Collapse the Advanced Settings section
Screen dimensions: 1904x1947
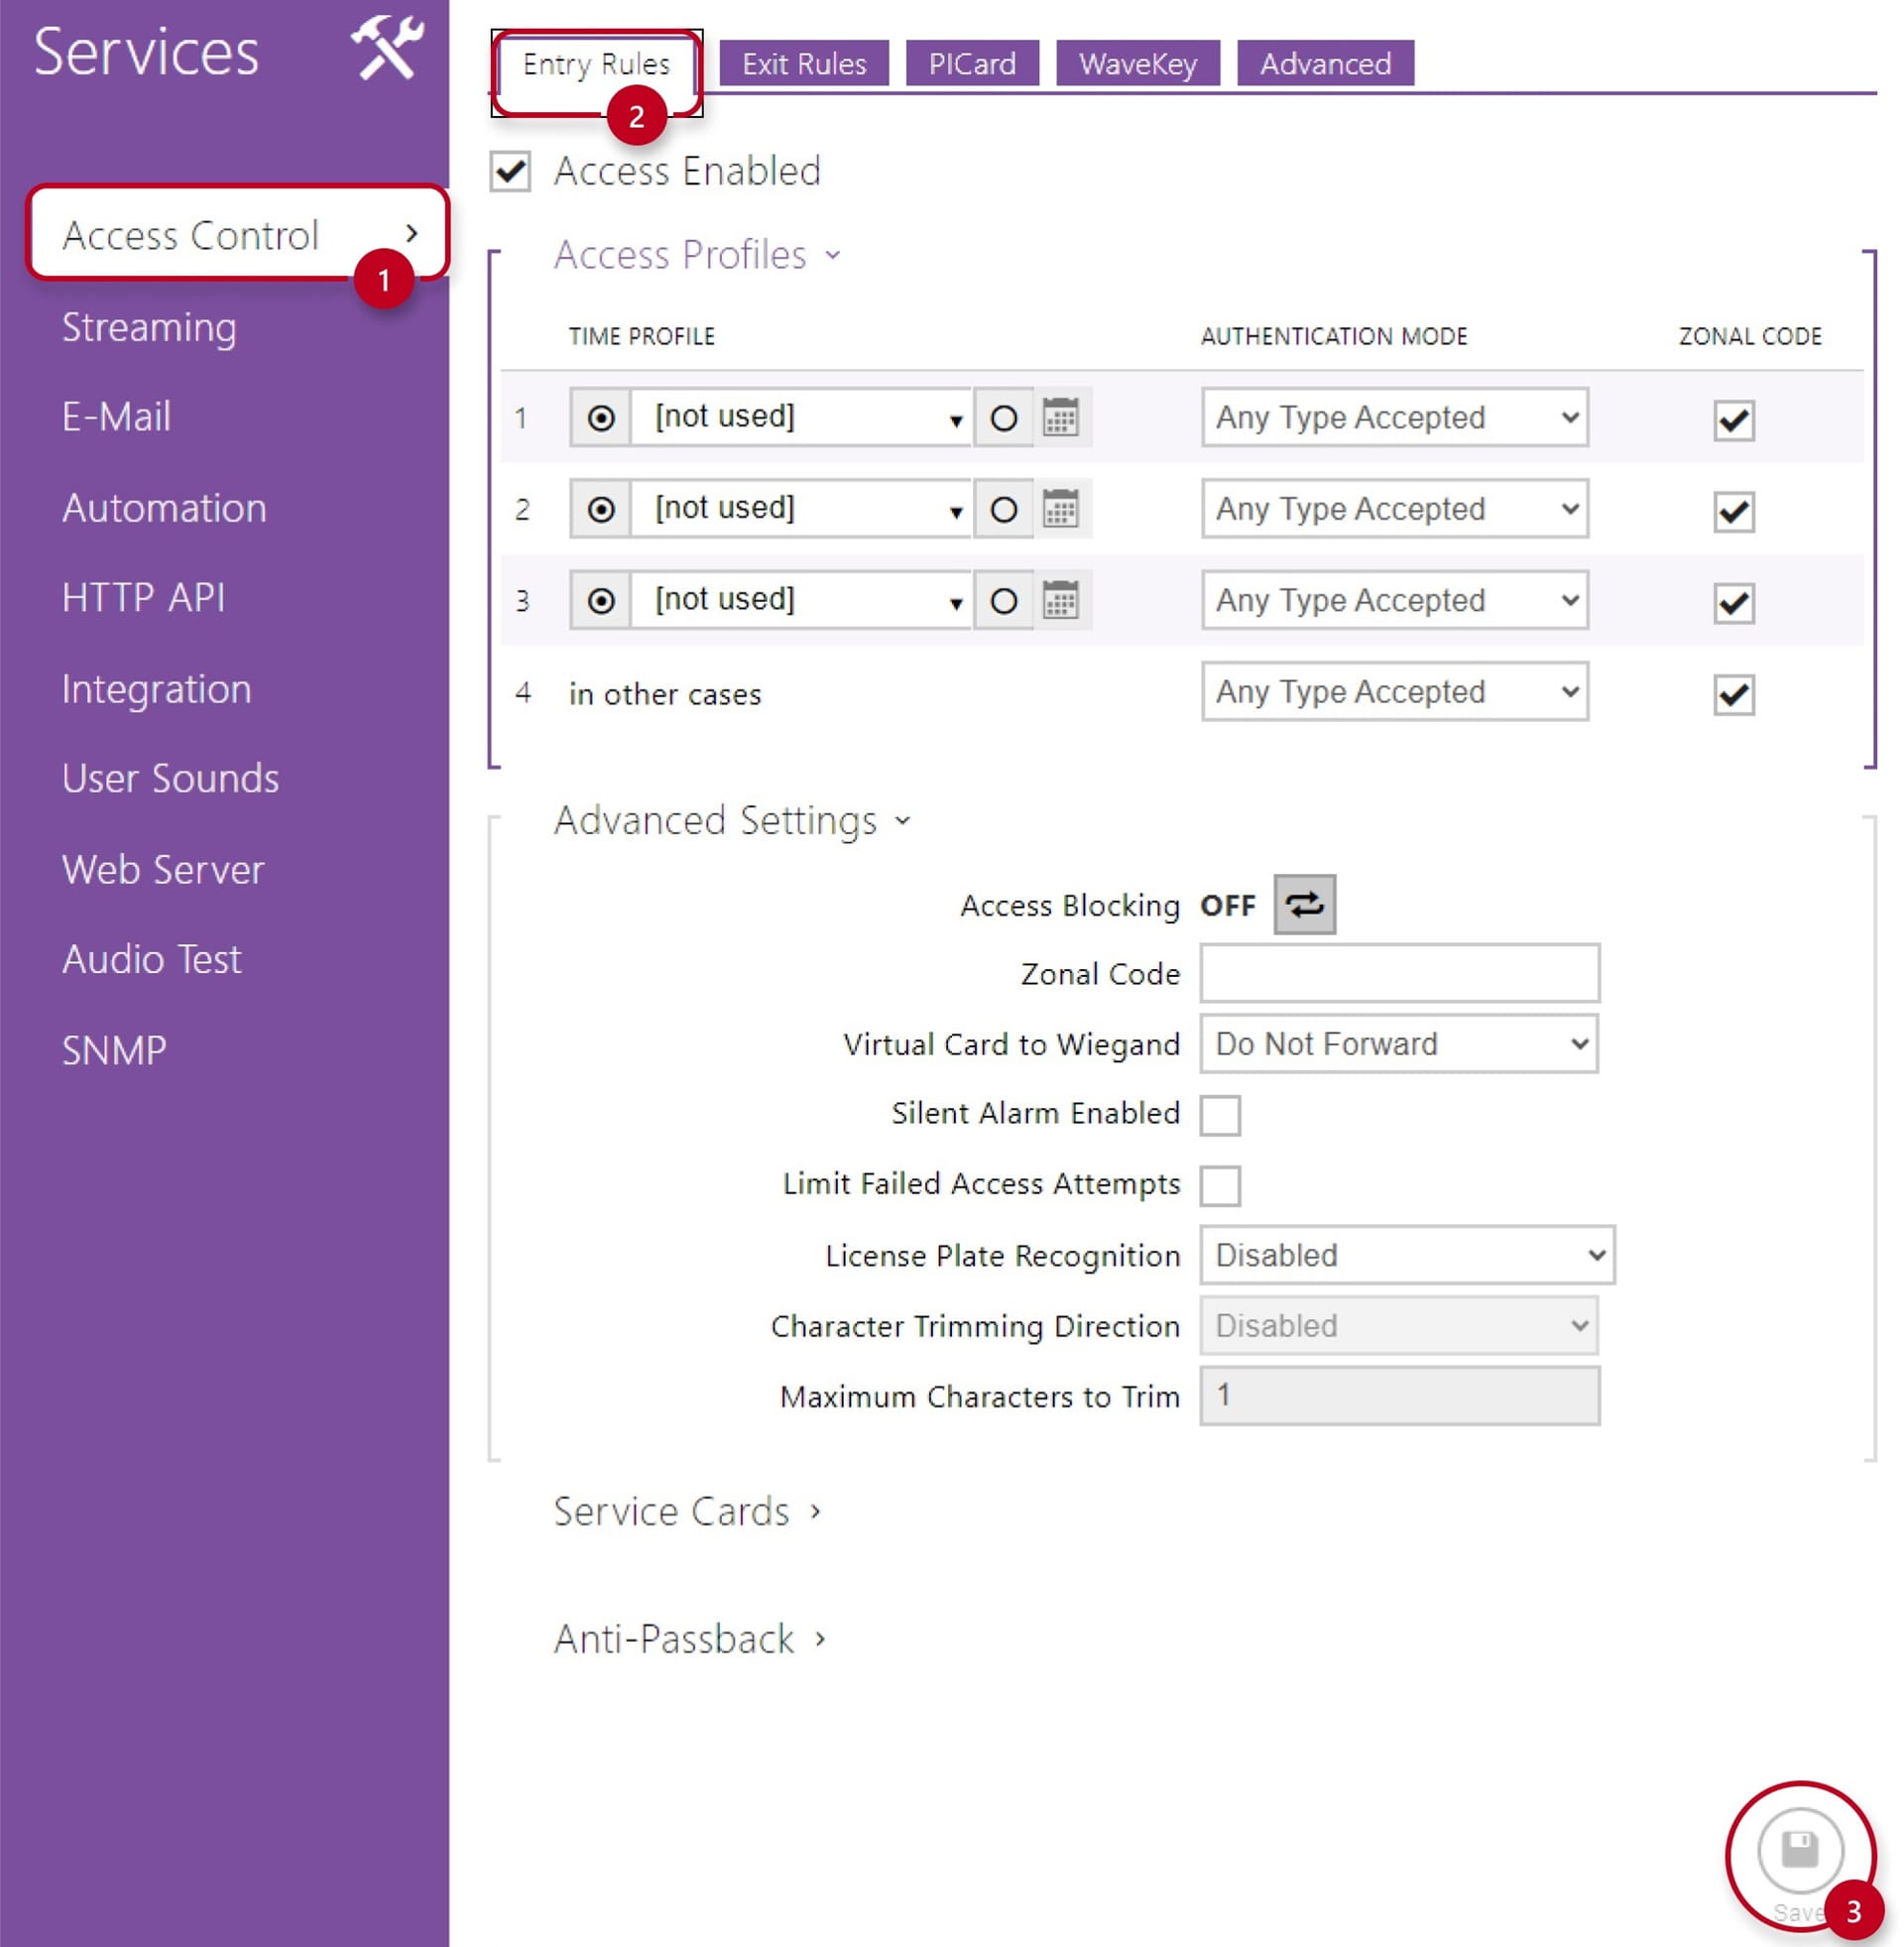pyautogui.click(x=732, y=821)
